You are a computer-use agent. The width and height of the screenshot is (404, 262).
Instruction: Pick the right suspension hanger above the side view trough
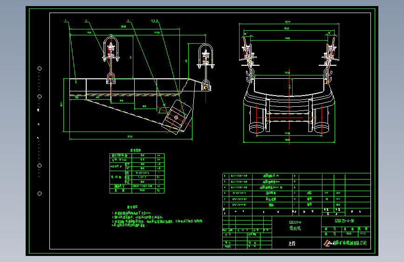tap(205, 67)
